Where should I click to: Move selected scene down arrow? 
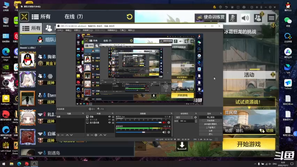(71, 135)
